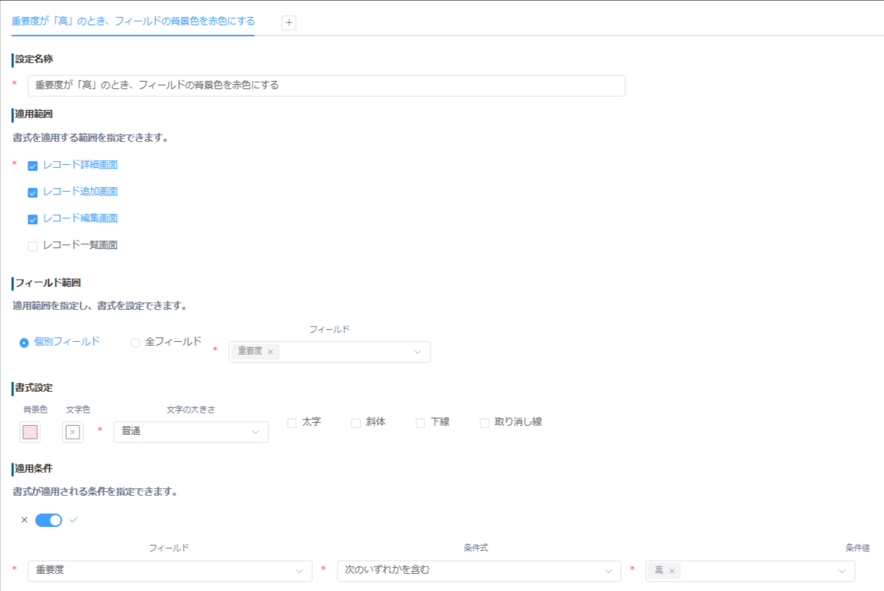Expand the 条件式 次のいずれかを含む dropdown
Image resolution: width=884 pixels, height=591 pixels.
pyautogui.click(x=478, y=571)
